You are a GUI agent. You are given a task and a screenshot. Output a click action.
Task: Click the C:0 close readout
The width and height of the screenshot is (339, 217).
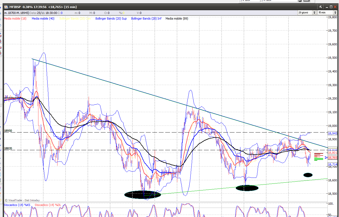pos(60,13)
